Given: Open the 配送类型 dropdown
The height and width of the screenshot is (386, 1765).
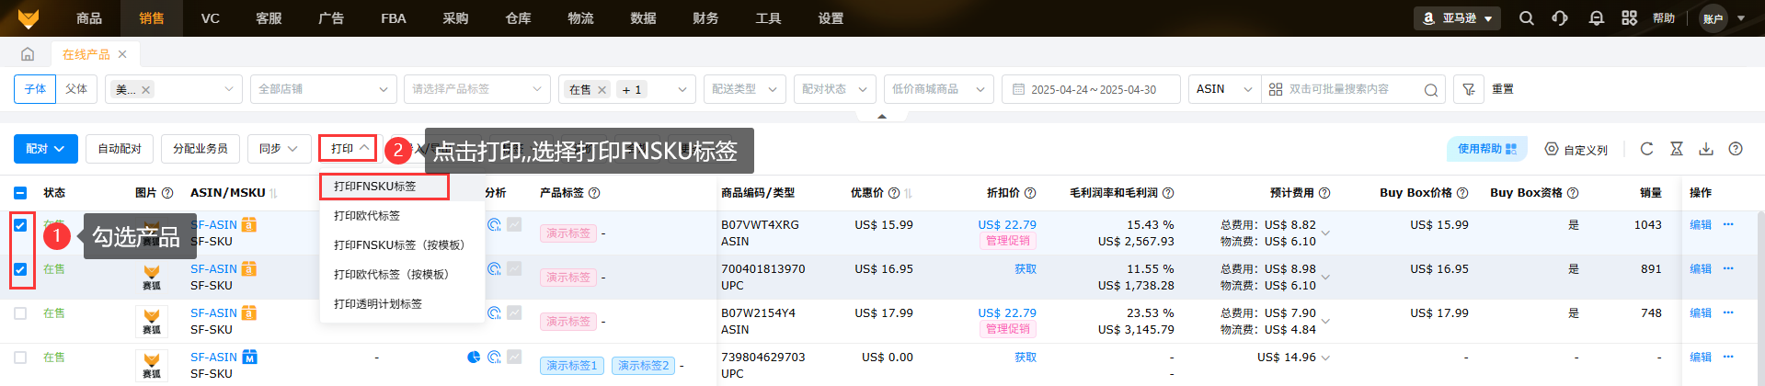Looking at the screenshot, I should coord(744,89).
